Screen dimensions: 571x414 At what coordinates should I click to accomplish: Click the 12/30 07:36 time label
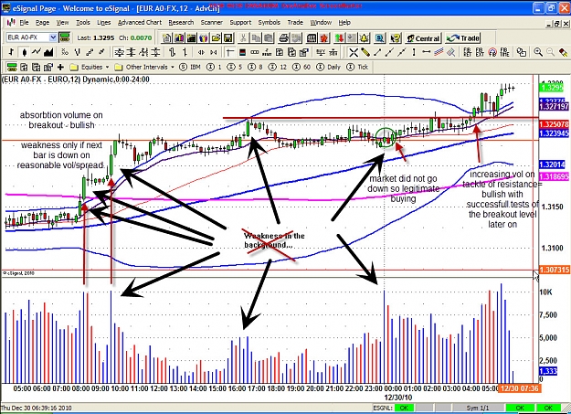[x=519, y=388]
